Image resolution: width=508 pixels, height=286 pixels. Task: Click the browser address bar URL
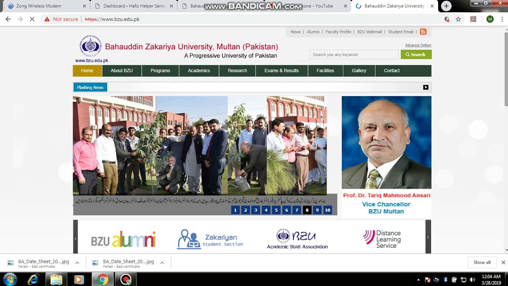[112, 19]
